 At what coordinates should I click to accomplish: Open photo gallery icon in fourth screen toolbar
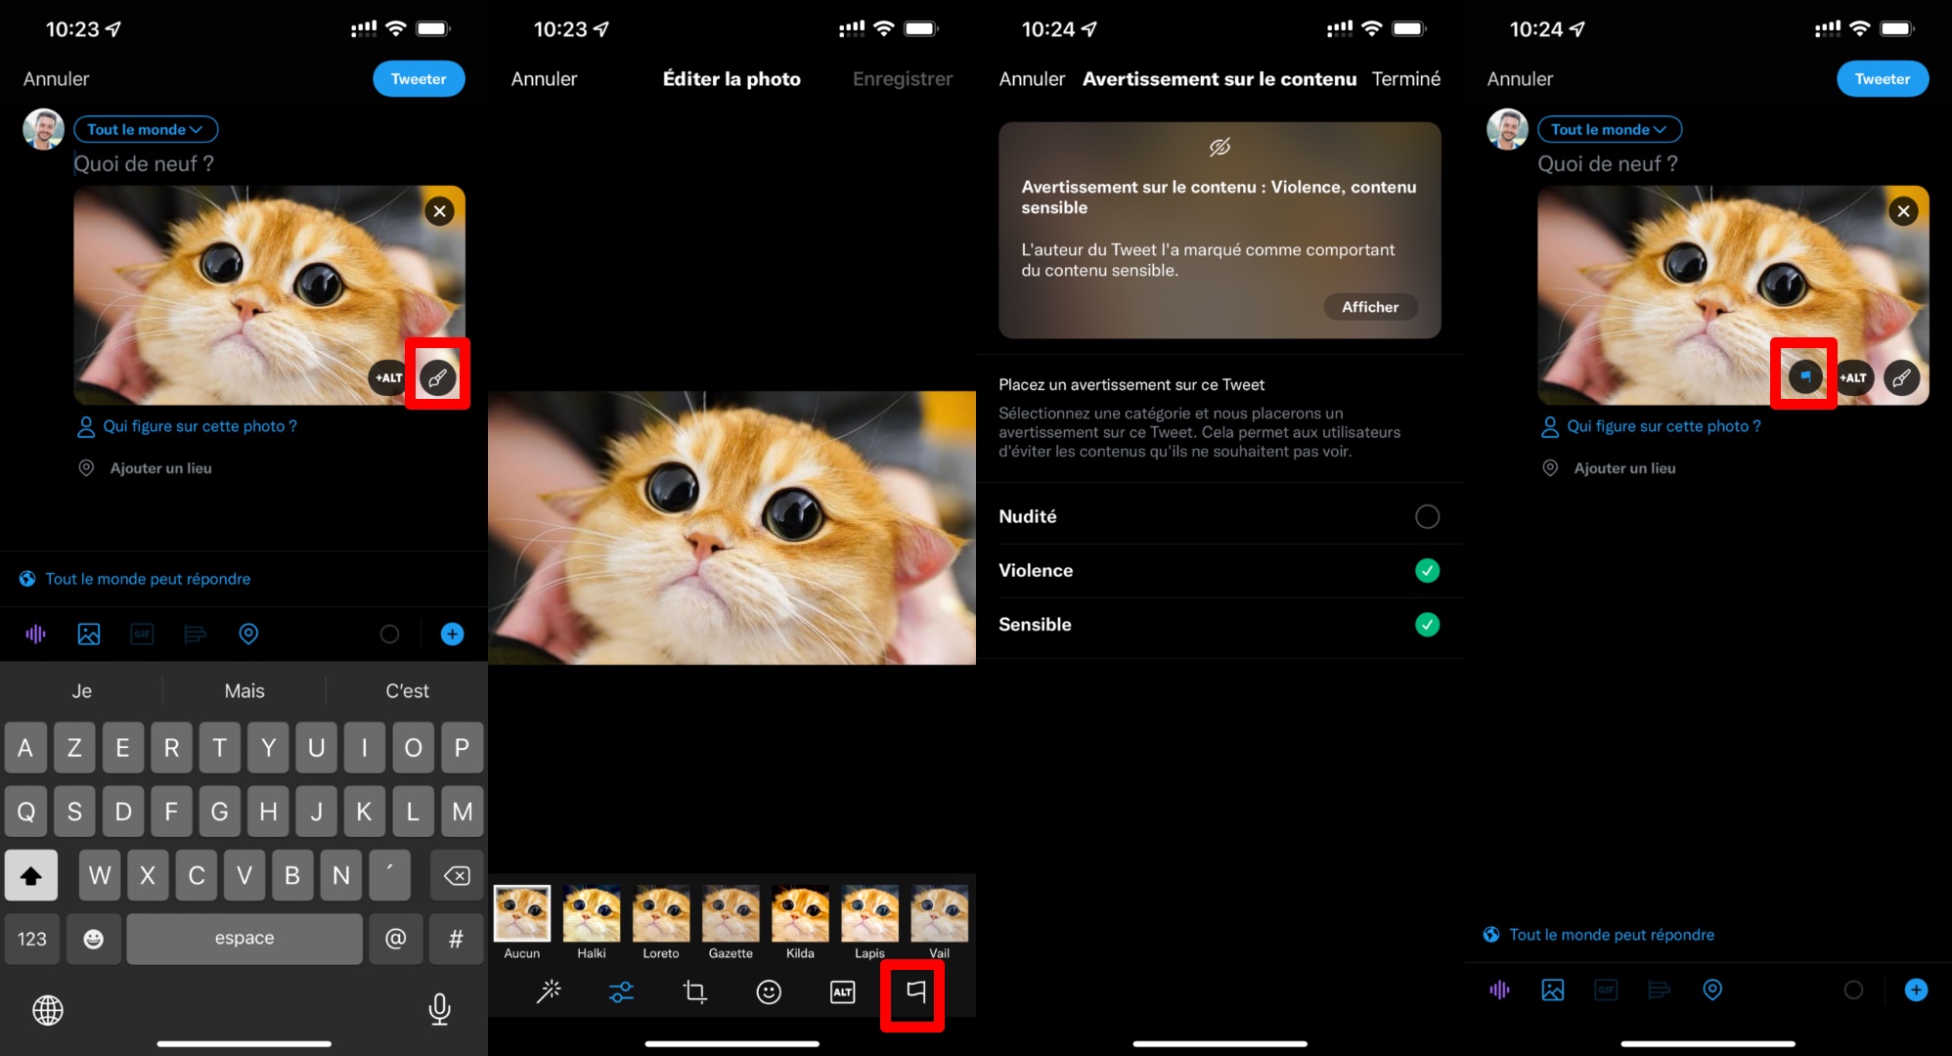click(1552, 990)
